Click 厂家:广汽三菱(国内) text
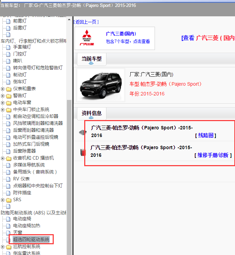This screenshot has height=255, width=235. click(x=151, y=75)
